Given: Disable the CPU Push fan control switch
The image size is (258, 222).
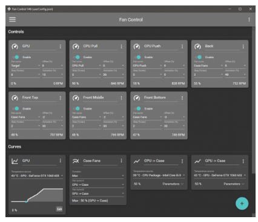Looking at the screenshot, I should point(137,57).
